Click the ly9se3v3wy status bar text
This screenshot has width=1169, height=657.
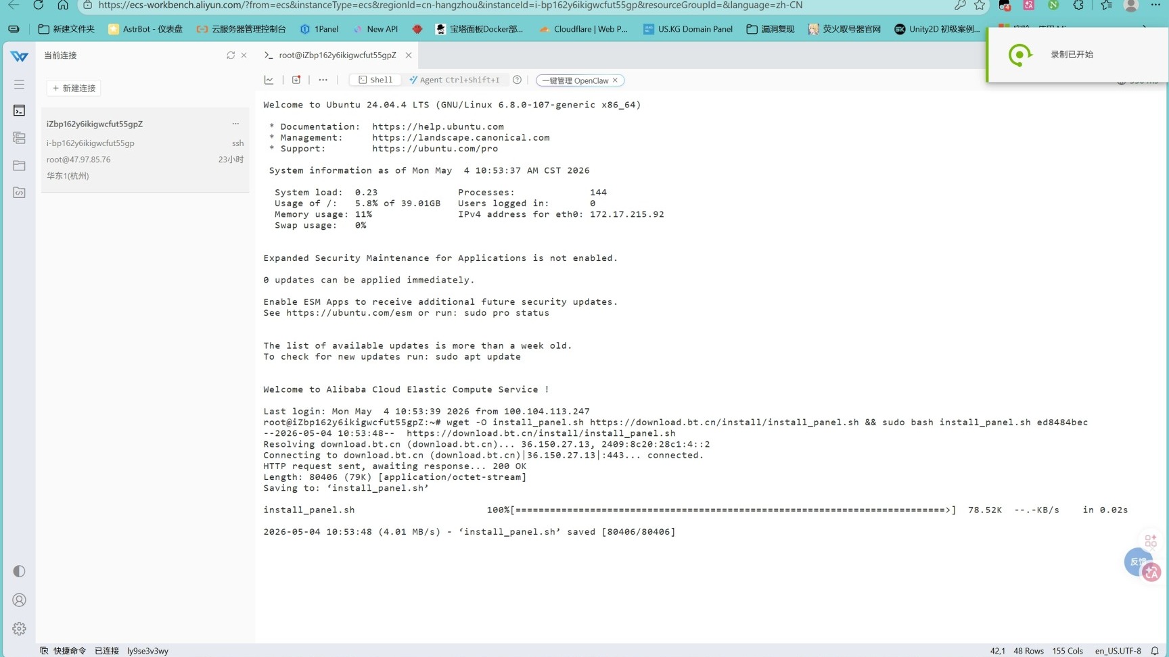tap(147, 651)
